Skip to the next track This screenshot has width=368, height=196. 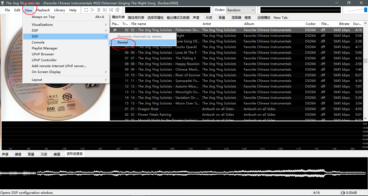pyautogui.click(x=111, y=10)
